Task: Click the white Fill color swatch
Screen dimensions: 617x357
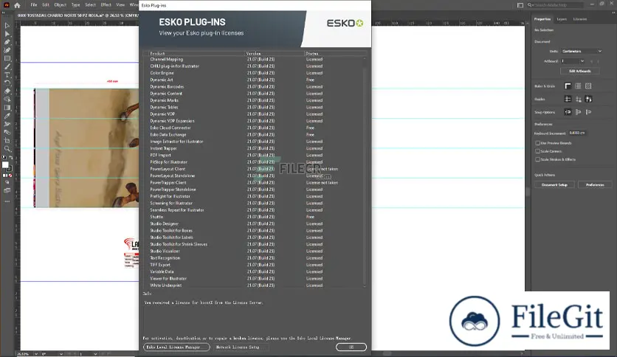Action: click(5, 164)
